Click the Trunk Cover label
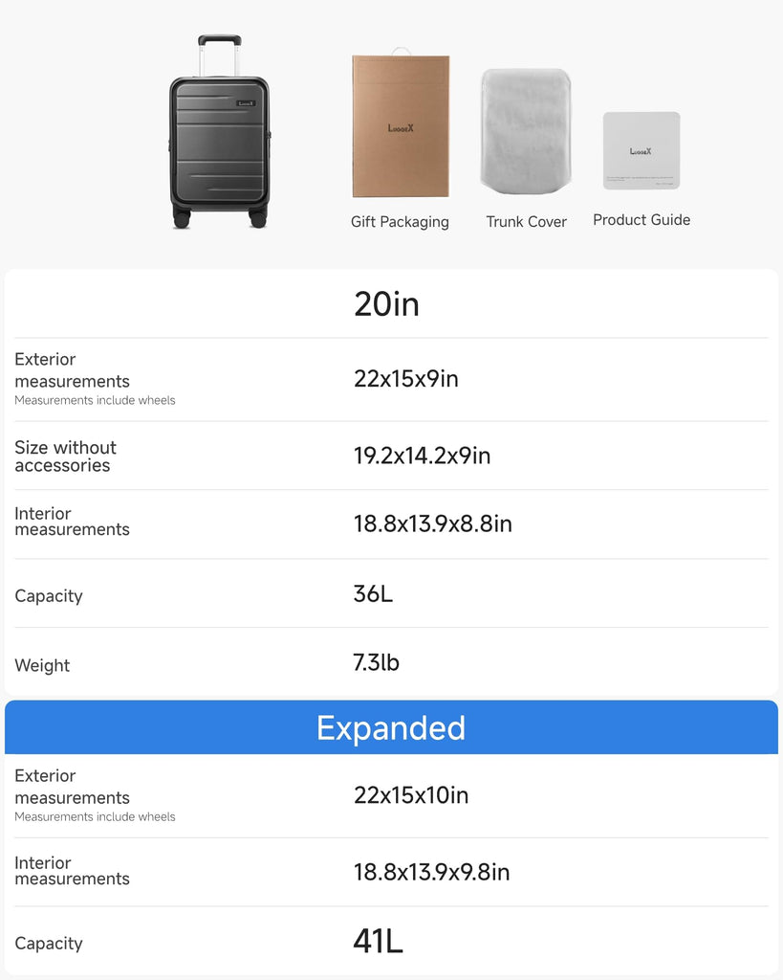 [x=526, y=222]
